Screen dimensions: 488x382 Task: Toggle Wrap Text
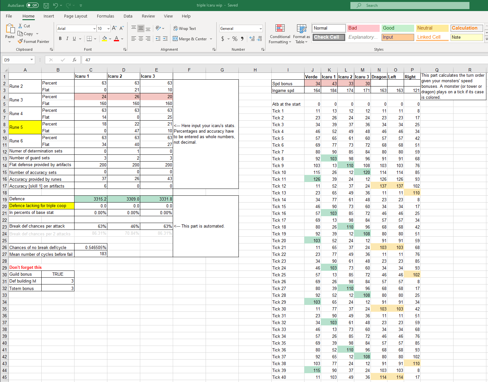184,28
